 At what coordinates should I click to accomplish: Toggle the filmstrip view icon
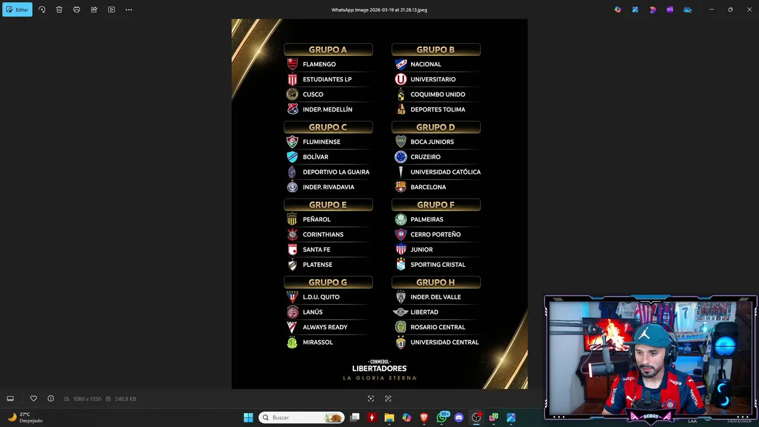click(x=10, y=399)
